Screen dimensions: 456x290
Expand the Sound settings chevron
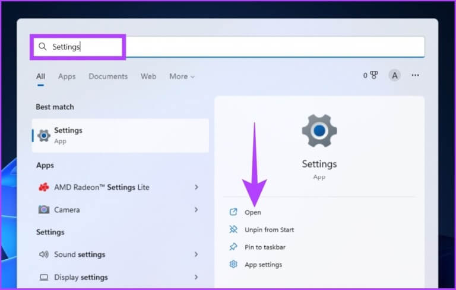point(197,254)
